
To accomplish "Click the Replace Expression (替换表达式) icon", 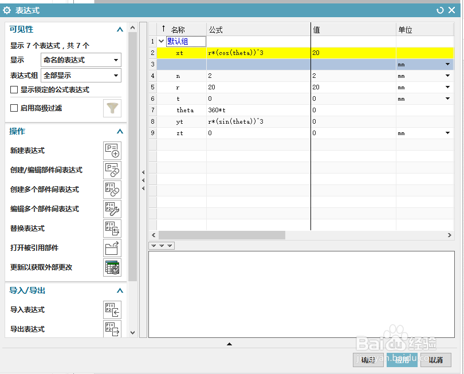I will click(112, 229).
